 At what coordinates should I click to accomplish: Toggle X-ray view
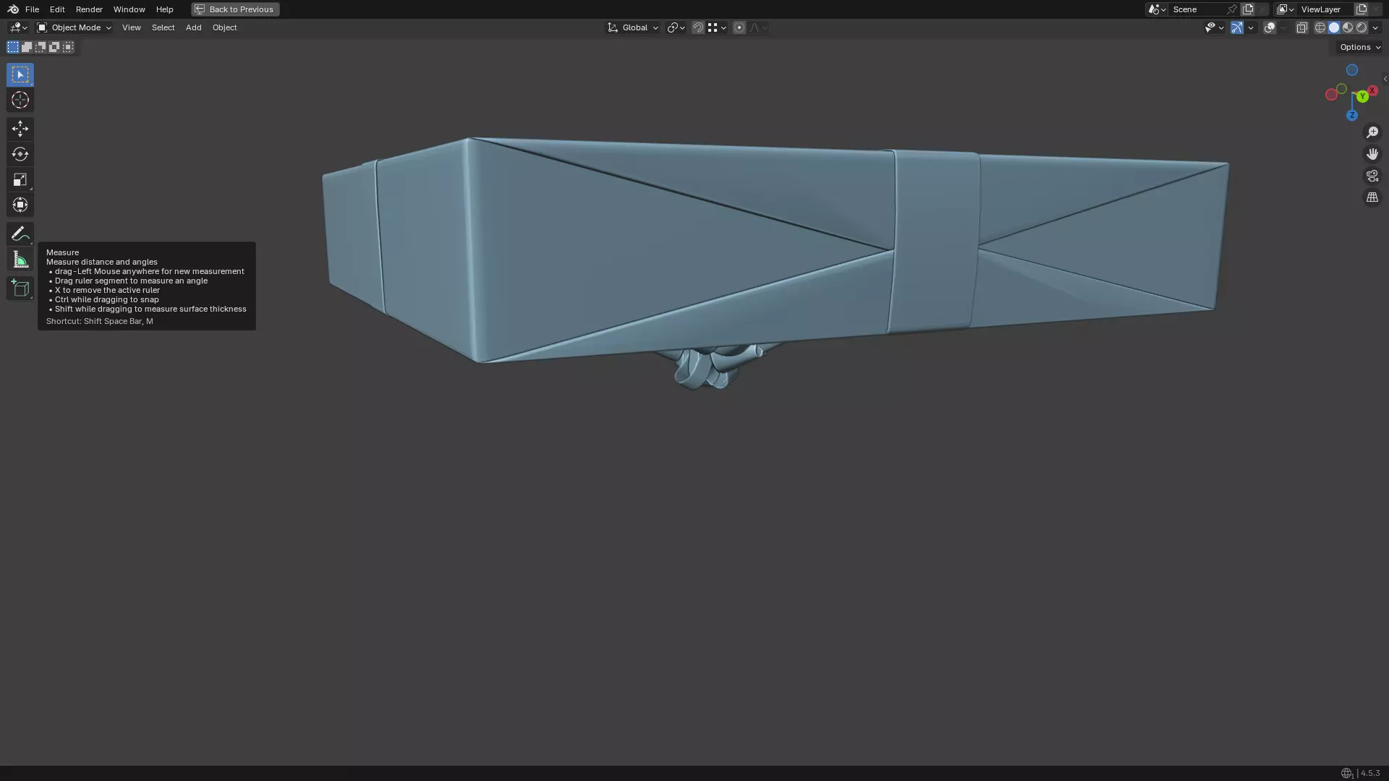[x=1301, y=27]
